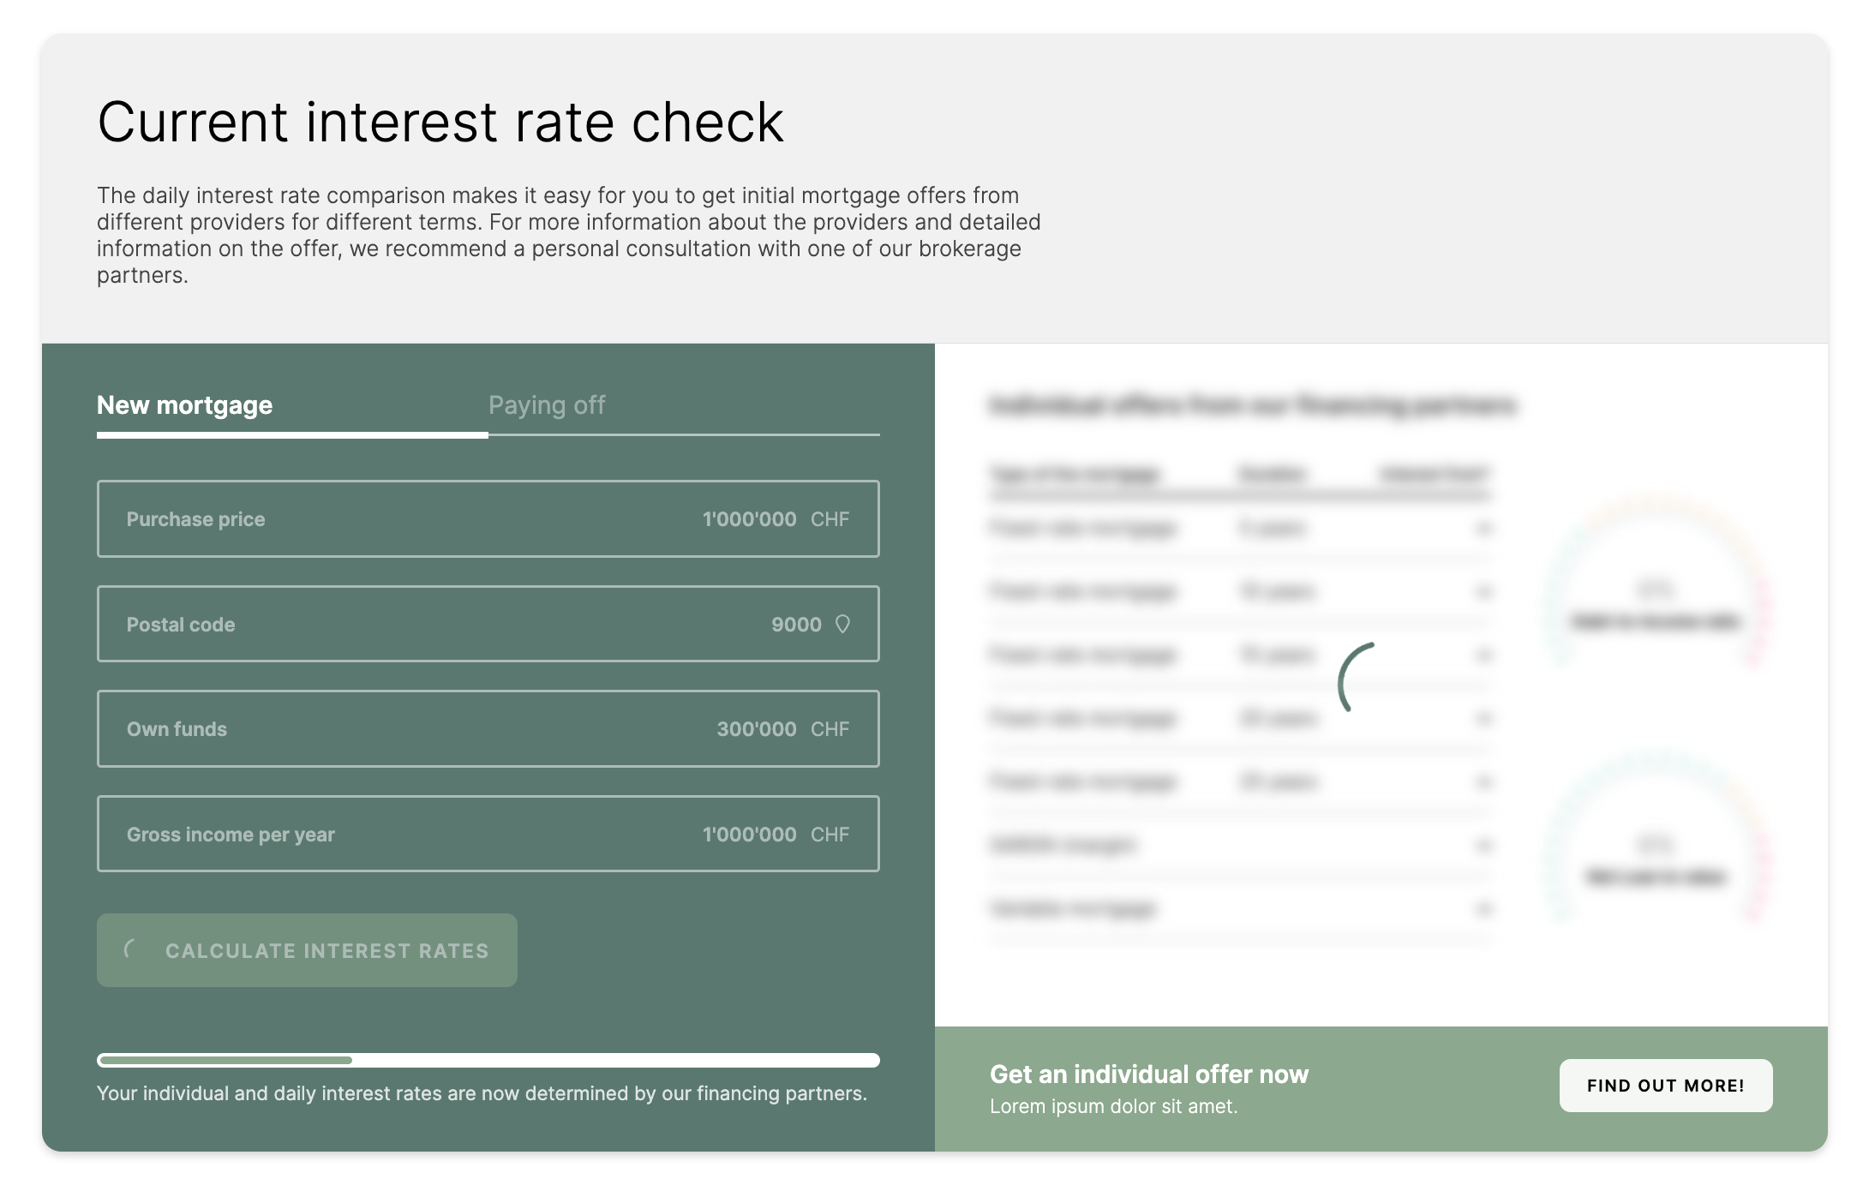The width and height of the screenshot is (1875, 1179).
Task: Edit the Gross income per year field
Action: [x=488, y=835]
